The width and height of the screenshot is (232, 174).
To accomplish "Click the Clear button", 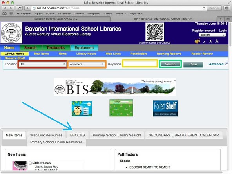I will pyautogui.click(x=193, y=64).
